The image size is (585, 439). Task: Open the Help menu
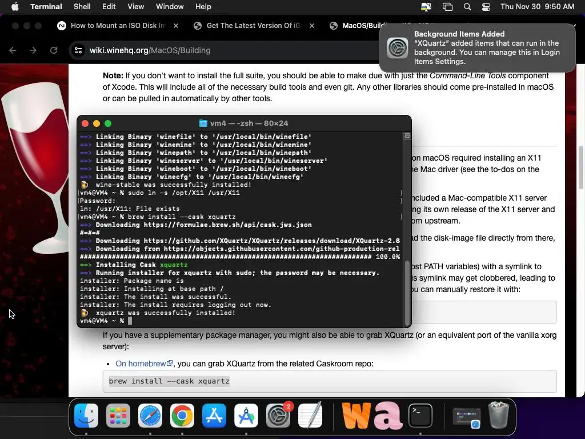tap(203, 6)
